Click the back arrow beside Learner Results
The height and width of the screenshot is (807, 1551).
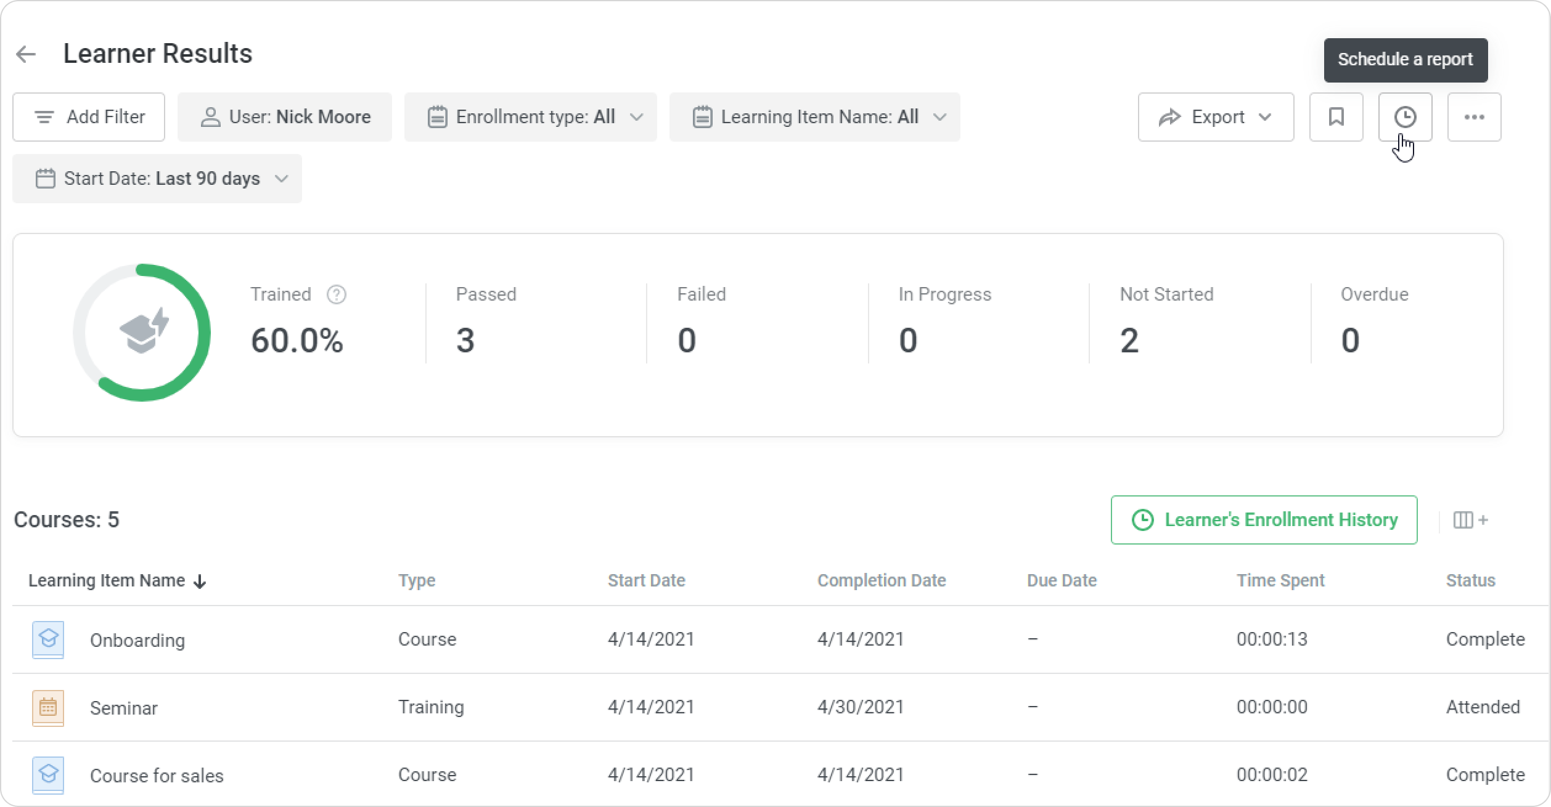pos(26,54)
